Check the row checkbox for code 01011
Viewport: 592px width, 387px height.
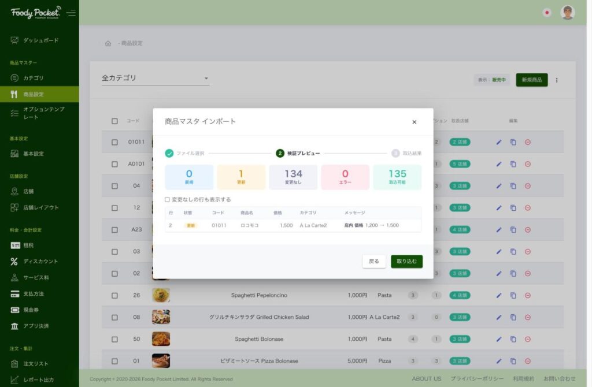(114, 142)
